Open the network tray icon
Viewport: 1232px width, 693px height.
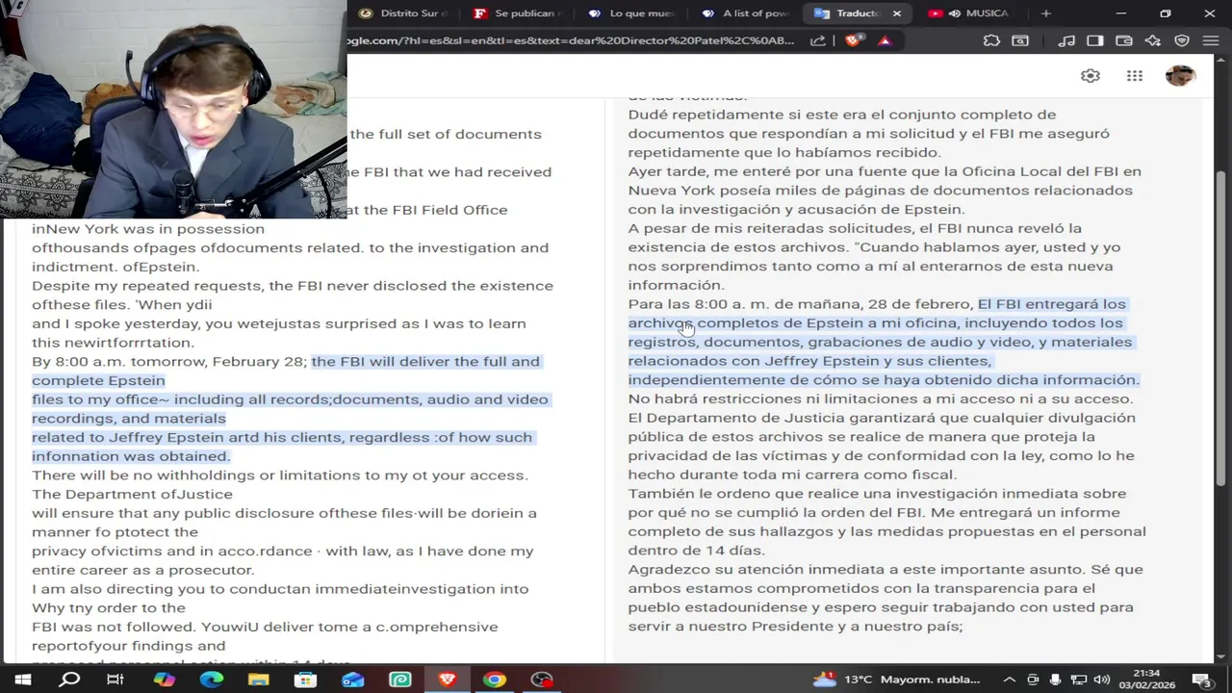point(1078,680)
